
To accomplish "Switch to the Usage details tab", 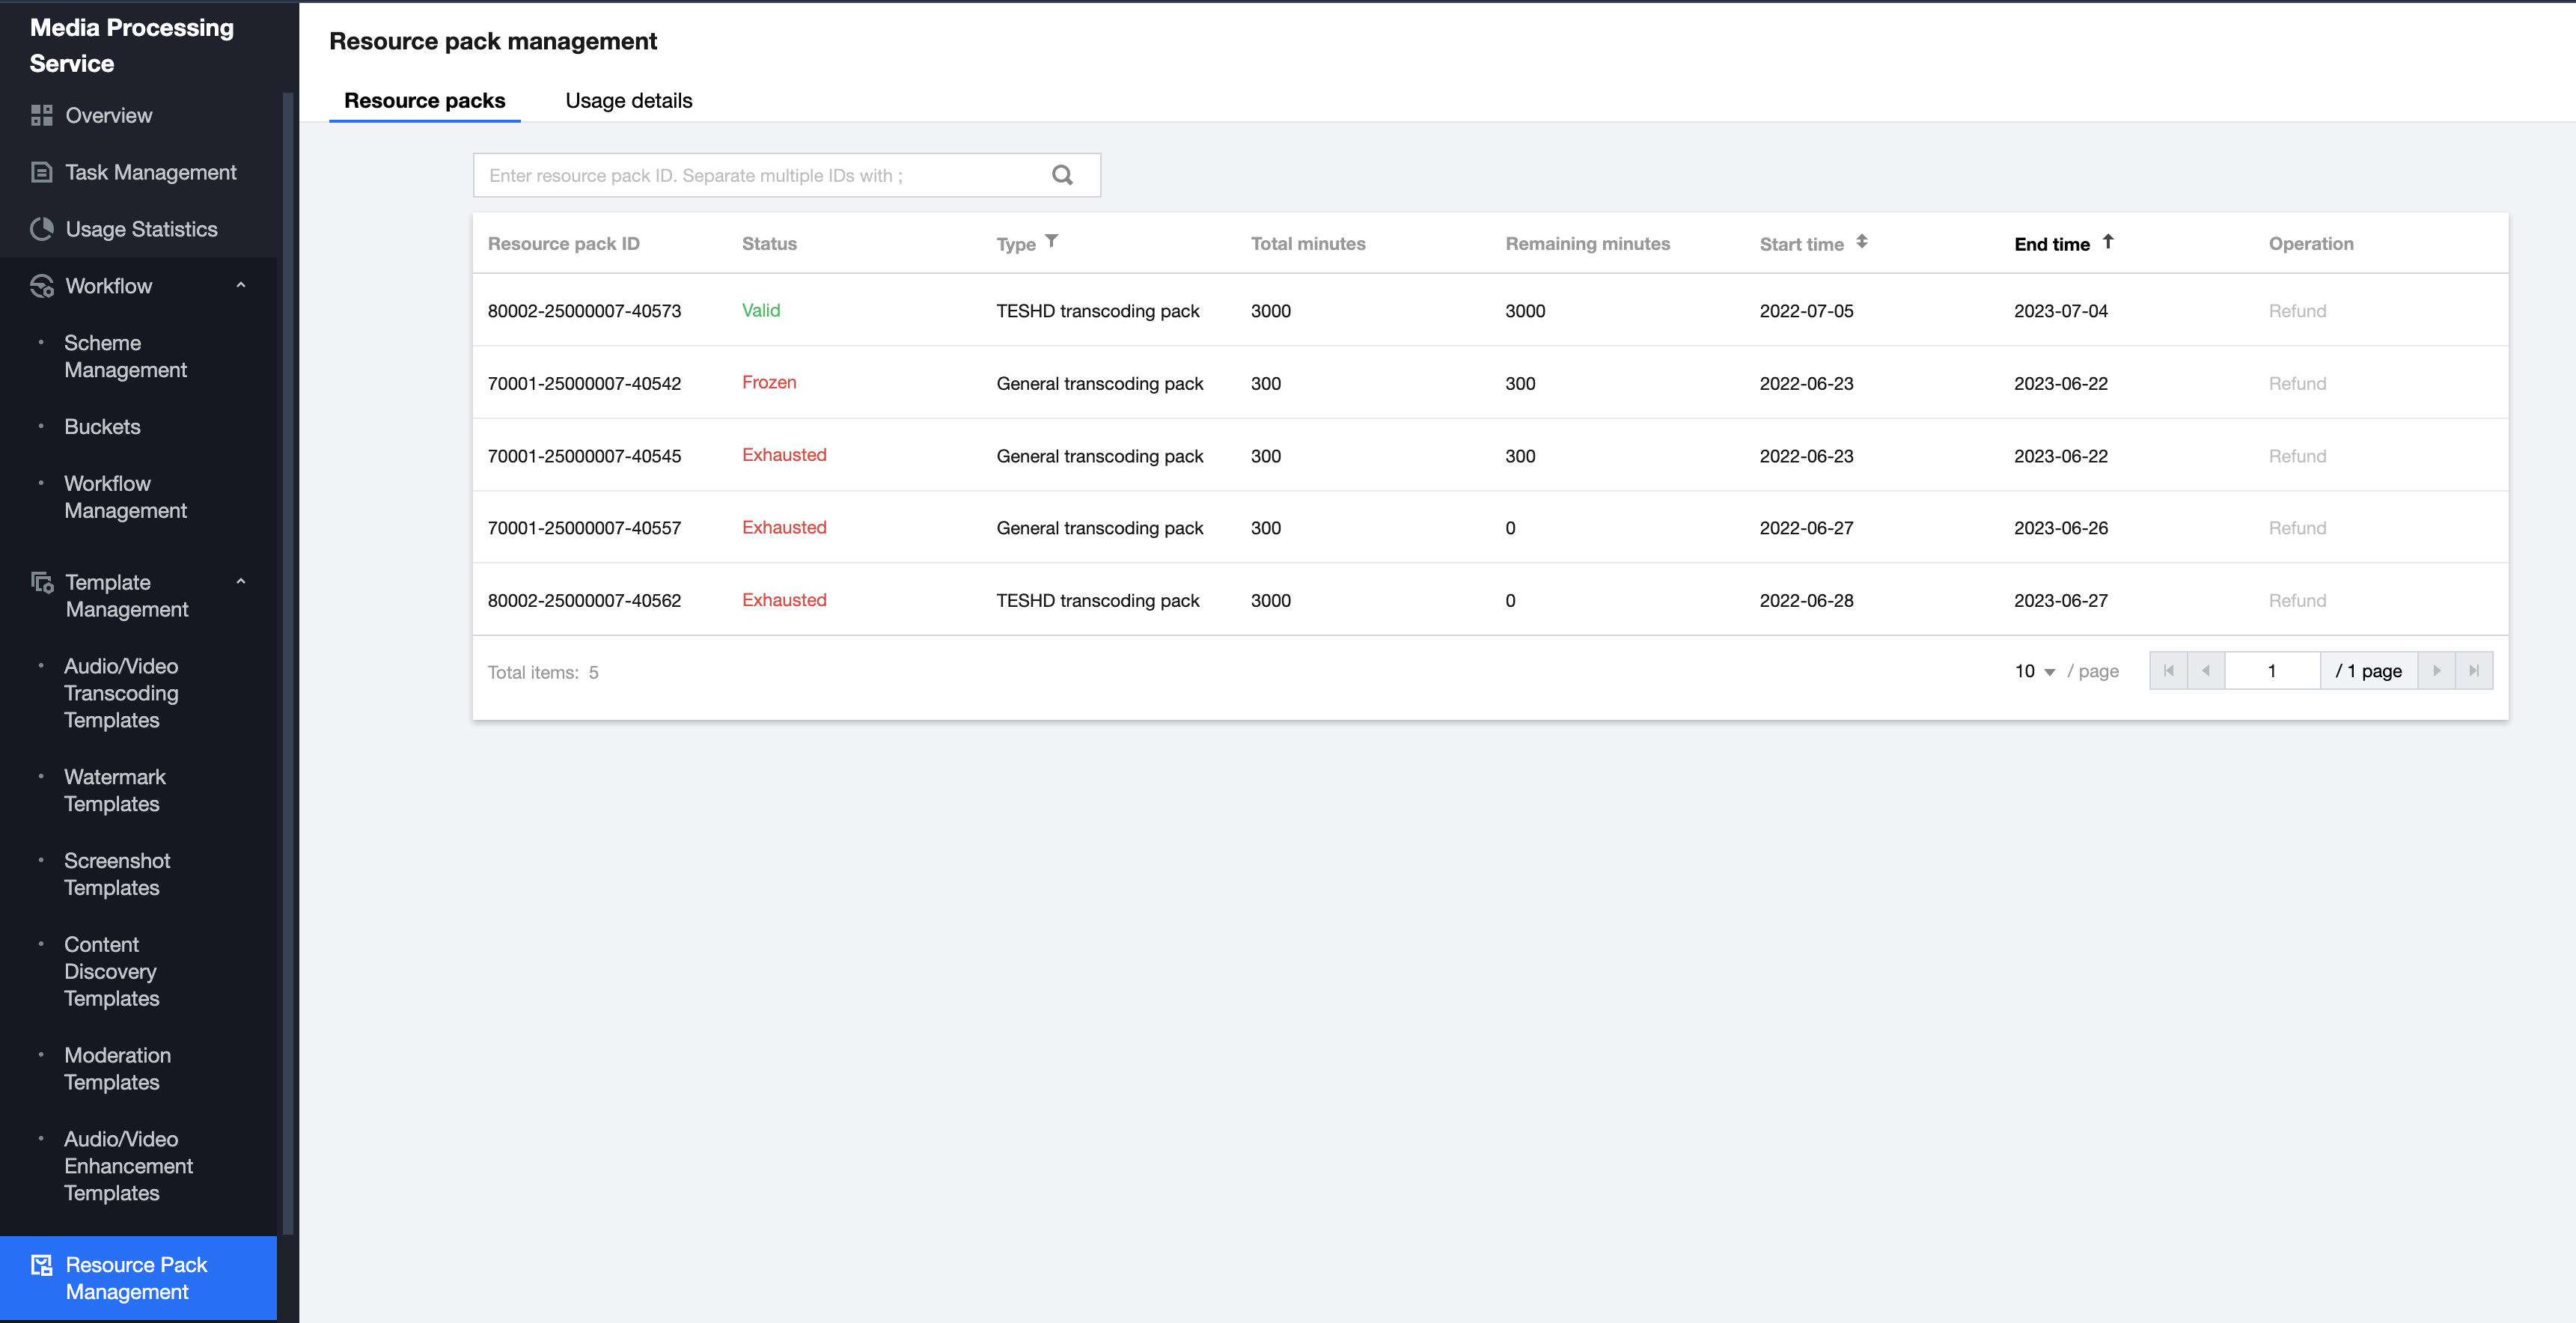I will [x=628, y=100].
